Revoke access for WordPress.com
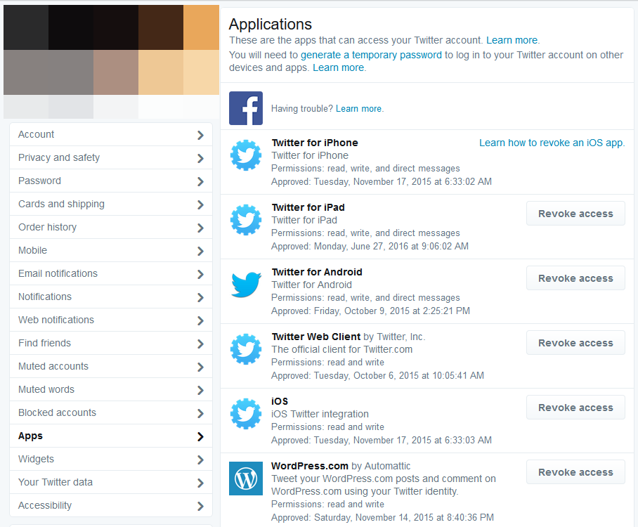 [x=575, y=472]
